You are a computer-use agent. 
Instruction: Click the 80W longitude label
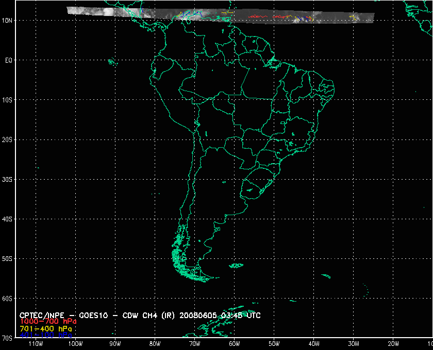(154, 344)
